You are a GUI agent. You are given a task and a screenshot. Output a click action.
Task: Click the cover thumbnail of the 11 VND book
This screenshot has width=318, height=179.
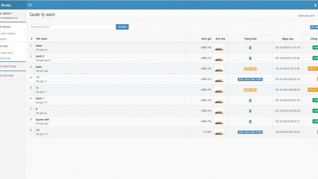[x=219, y=132]
